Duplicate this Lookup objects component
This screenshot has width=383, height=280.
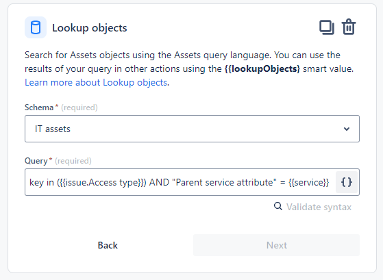coord(327,27)
